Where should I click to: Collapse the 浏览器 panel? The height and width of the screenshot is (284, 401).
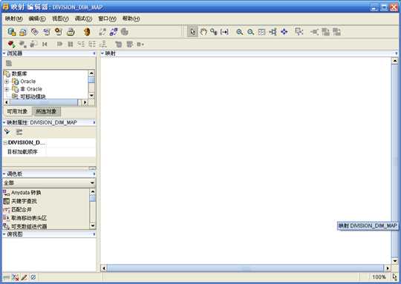click(4, 53)
